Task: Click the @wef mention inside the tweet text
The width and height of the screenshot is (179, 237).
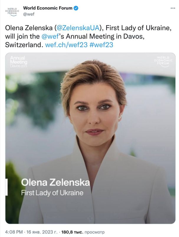Action: pos(50,36)
